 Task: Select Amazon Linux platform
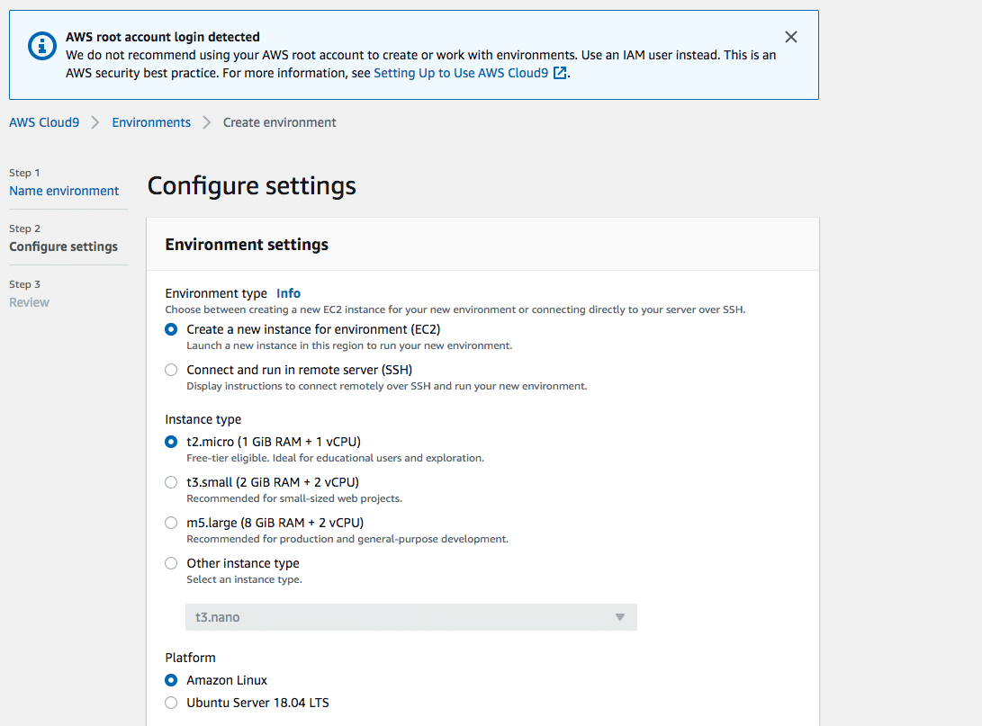(x=171, y=680)
